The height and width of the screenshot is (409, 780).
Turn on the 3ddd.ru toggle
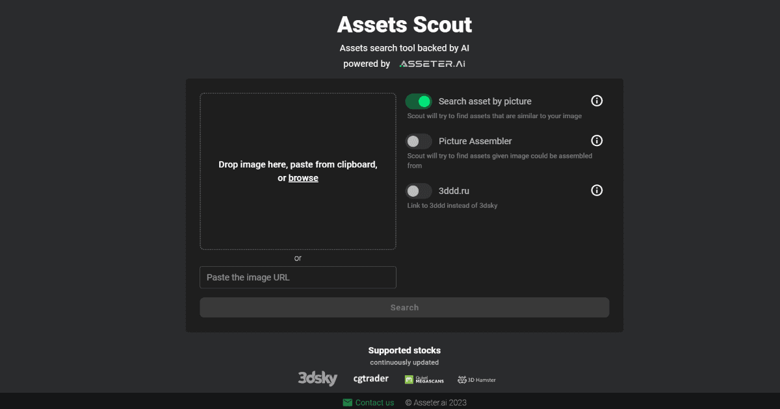(x=419, y=190)
